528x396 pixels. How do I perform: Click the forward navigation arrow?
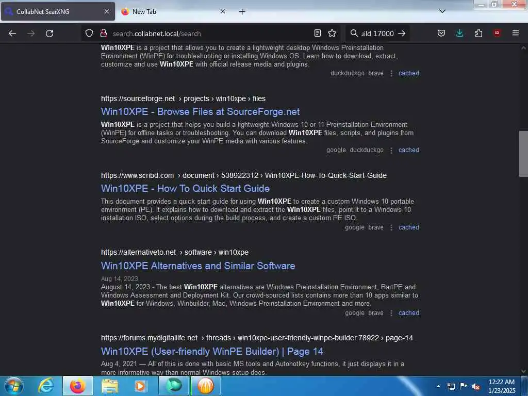click(x=31, y=34)
